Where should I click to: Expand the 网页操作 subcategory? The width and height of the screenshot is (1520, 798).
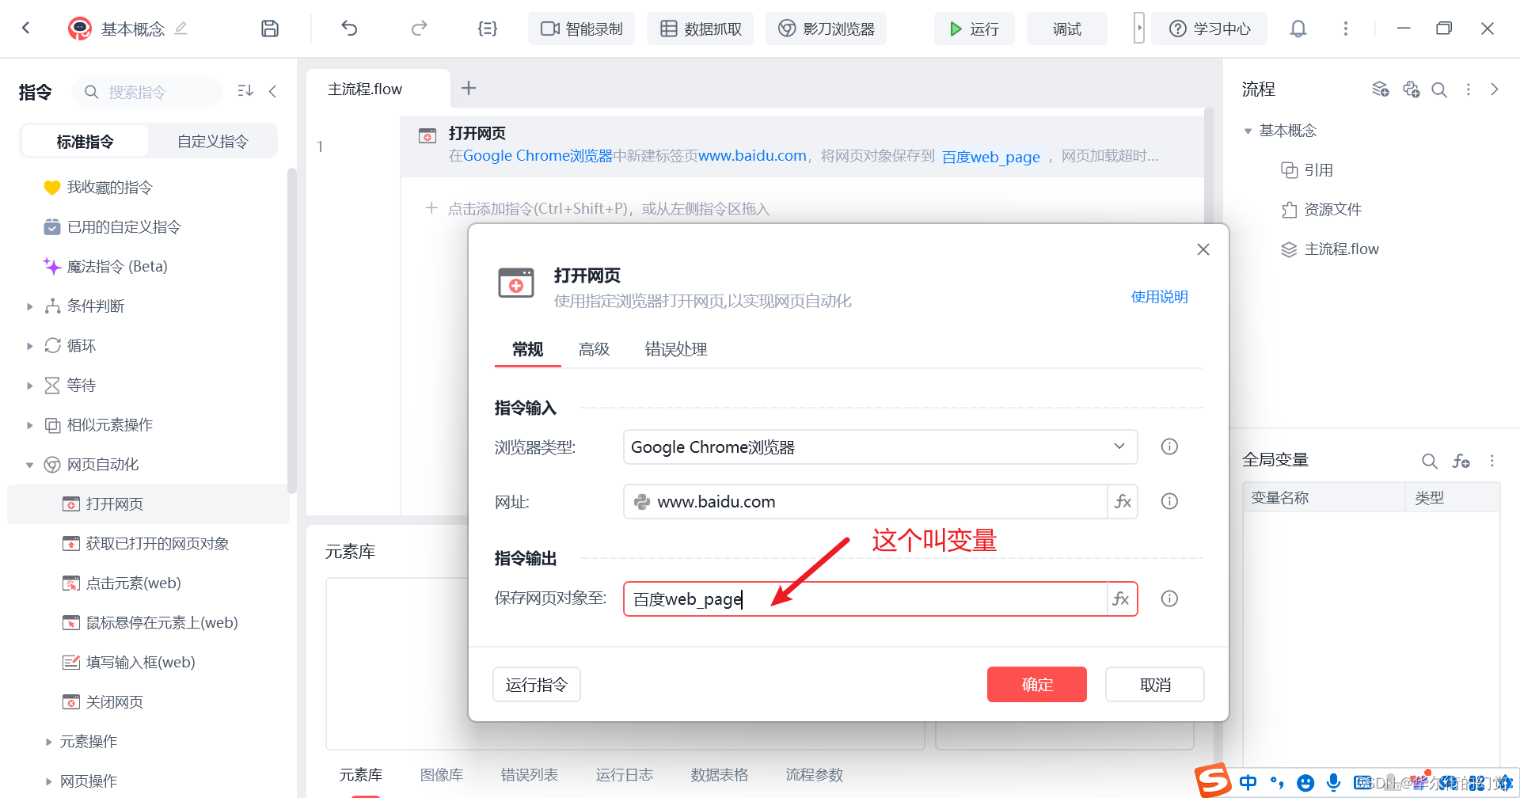pos(48,781)
